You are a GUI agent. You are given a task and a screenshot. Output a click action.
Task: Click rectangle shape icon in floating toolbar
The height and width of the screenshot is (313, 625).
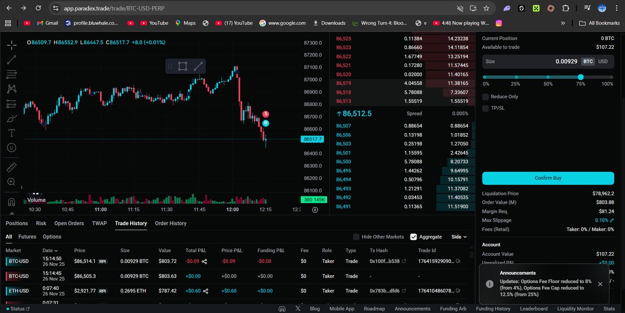[x=182, y=66]
